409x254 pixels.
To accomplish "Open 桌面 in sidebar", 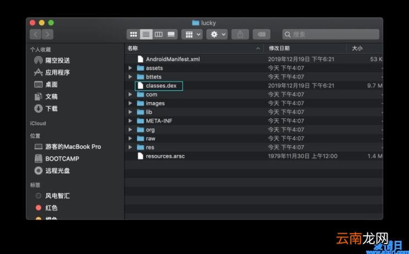I will coord(46,85).
